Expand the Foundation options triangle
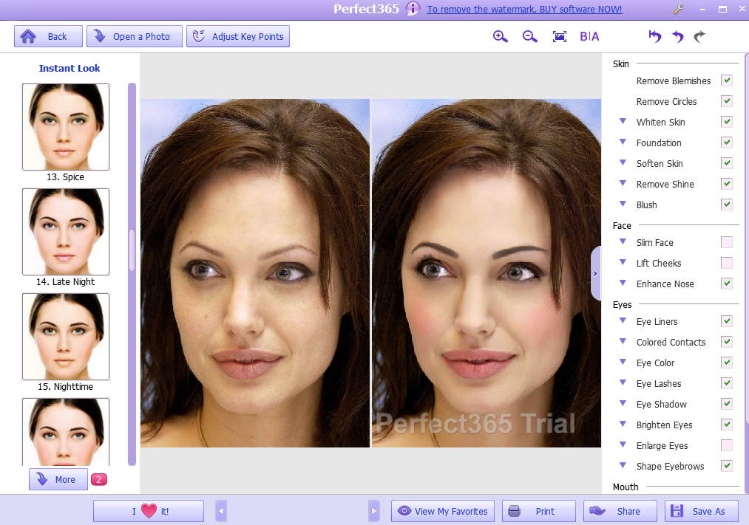The height and width of the screenshot is (525, 749). 623,142
